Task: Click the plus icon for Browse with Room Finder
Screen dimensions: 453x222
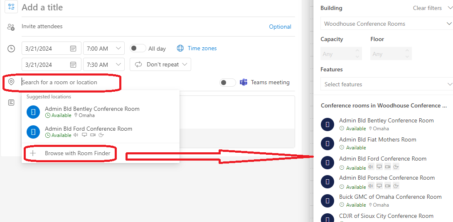Action: coord(33,154)
